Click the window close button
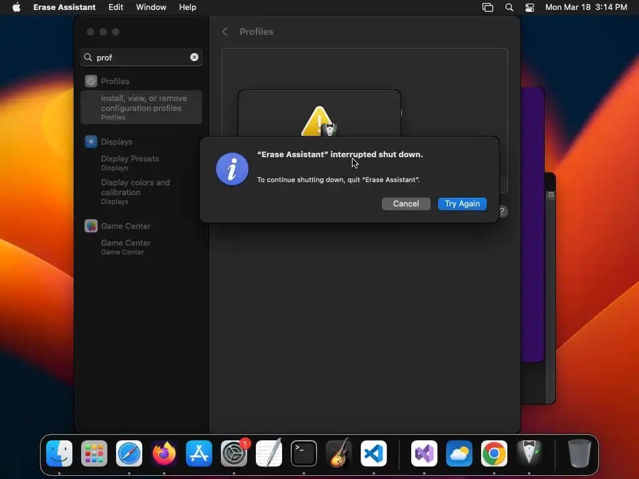The width and height of the screenshot is (639, 479). [x=90, y=32]
